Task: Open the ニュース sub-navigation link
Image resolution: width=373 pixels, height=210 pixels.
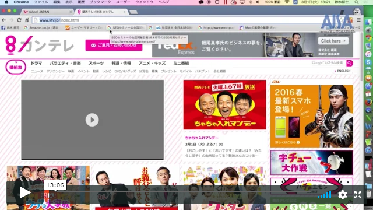Action: [x=37, y=71]
